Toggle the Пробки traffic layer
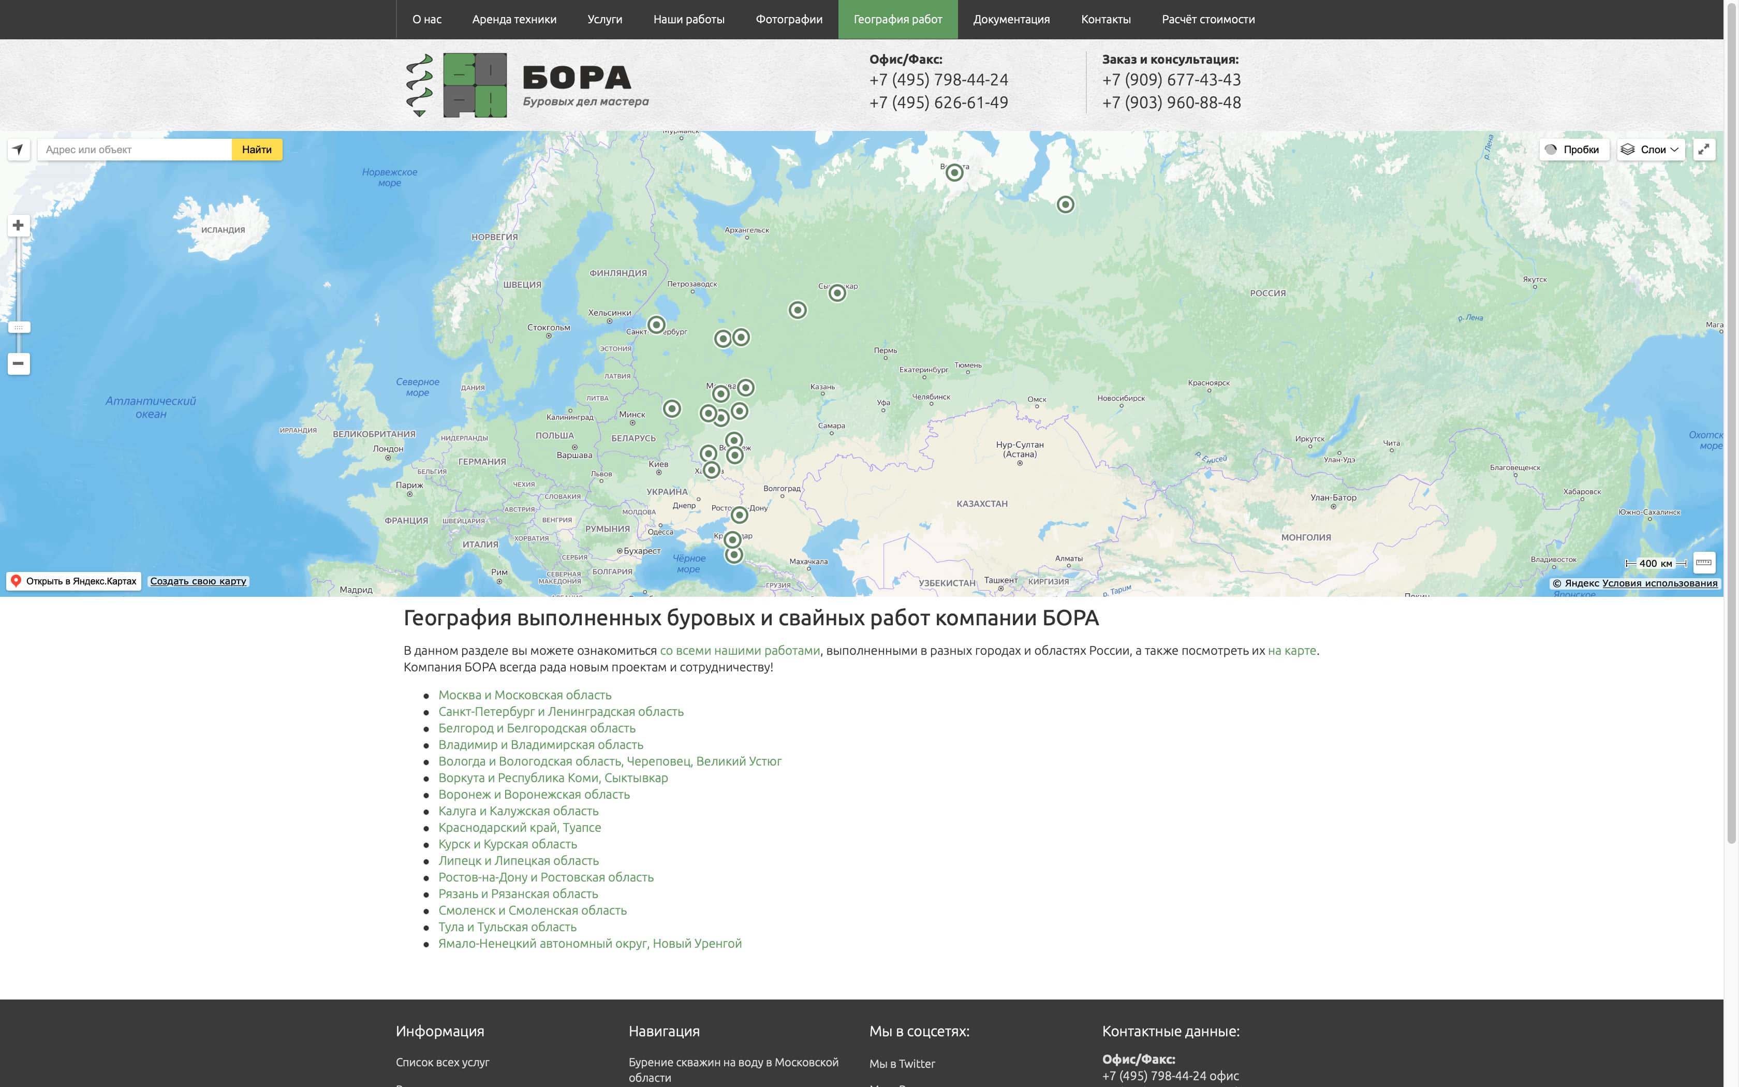Image resolution: width=1739 pixels, height=1087 pixels. 1574,150
